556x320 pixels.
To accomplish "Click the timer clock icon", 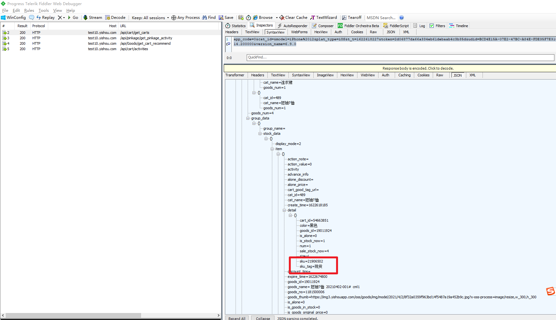I will pos(248,18).
